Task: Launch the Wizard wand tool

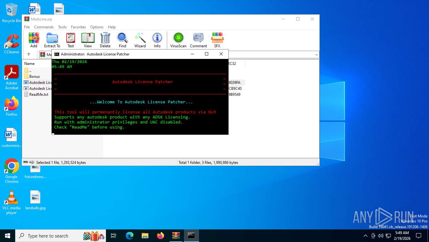Action: pyautogui.click(x=140, y=40)
